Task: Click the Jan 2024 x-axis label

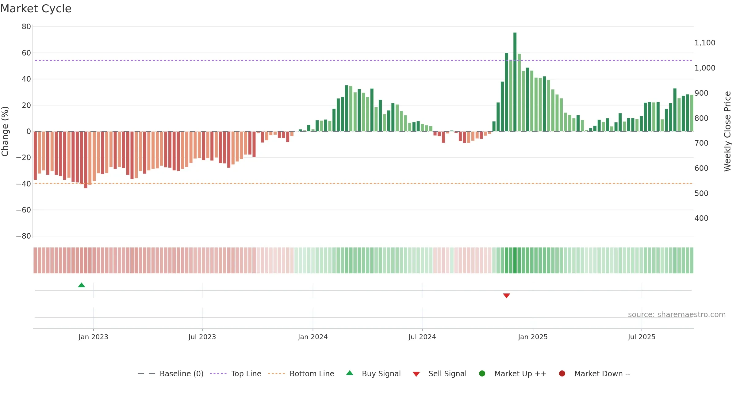Action: (x=313, y=337)
